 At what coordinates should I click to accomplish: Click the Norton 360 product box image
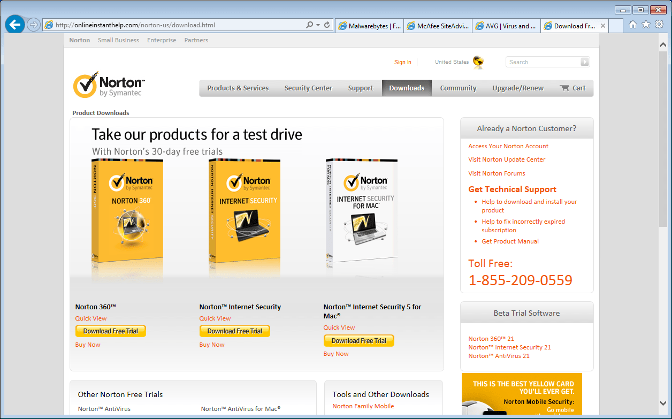127,210
